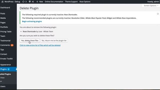Click the Delete Plugin page heading
The image size is (160, 90).
[29, 8]
